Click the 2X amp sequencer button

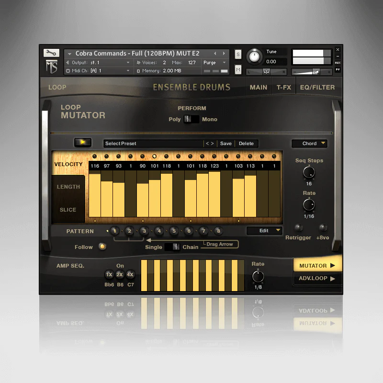pos(120,275)
